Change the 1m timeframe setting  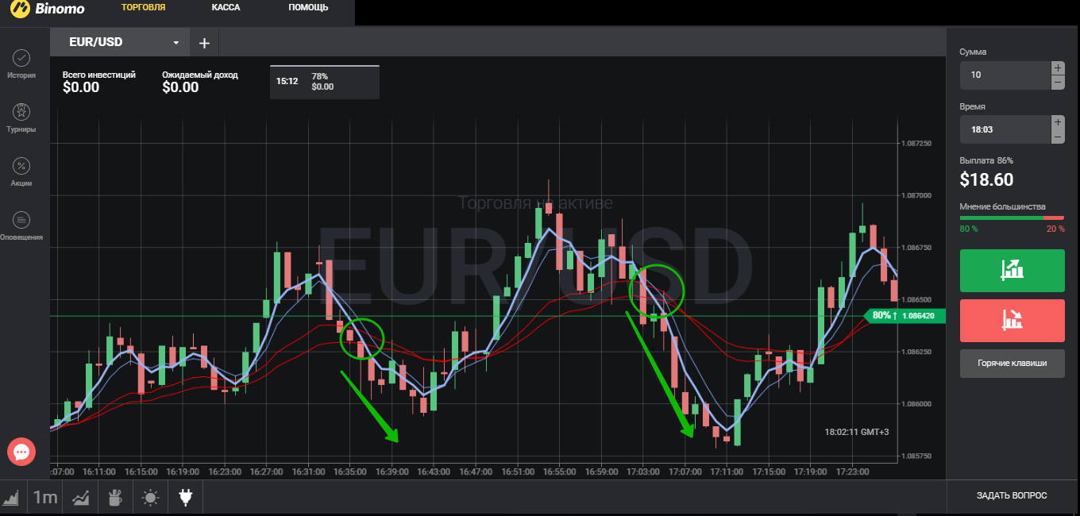pos(44,498)
